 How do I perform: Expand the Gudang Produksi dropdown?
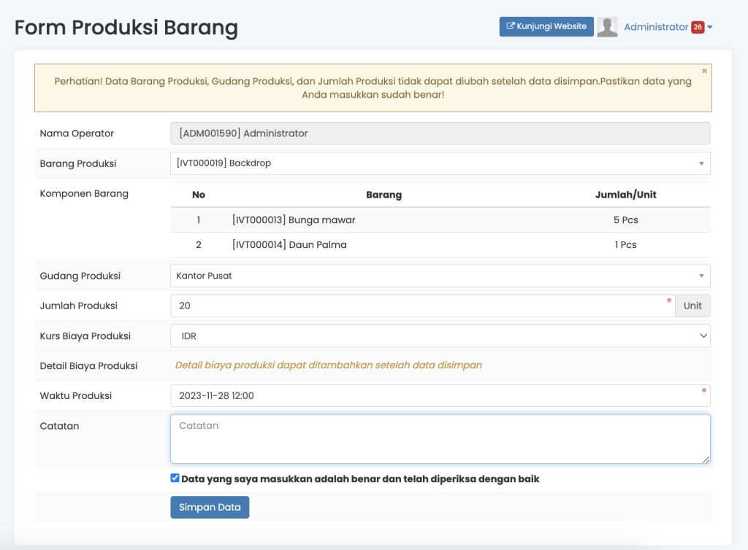tap(440, 276)
